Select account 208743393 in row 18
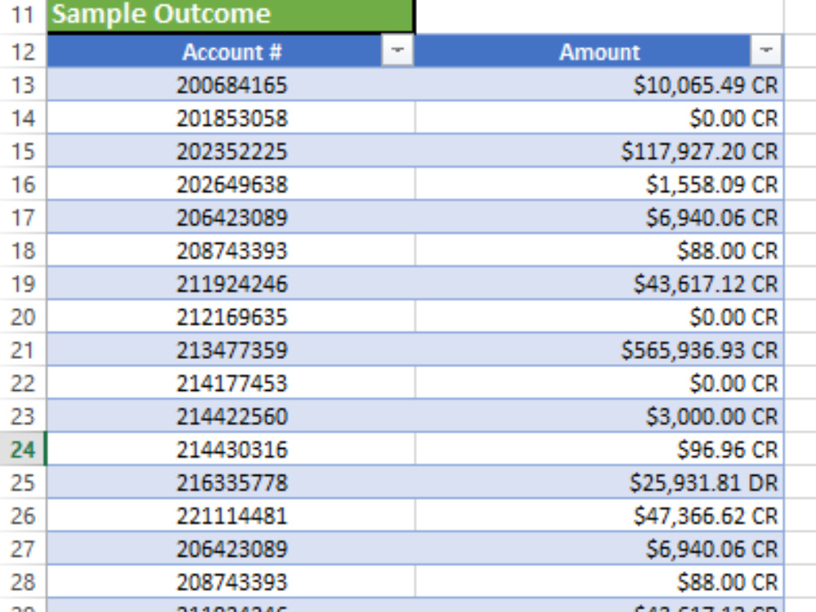The width and height of the screenshot is (816, 612). pyautogui.click(x=231, y=251)
